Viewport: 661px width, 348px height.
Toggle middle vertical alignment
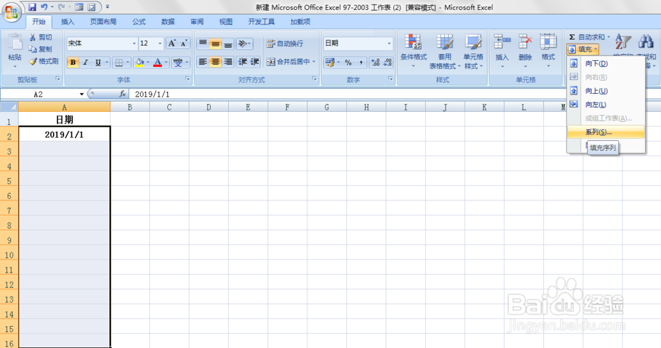coord(215,44)
